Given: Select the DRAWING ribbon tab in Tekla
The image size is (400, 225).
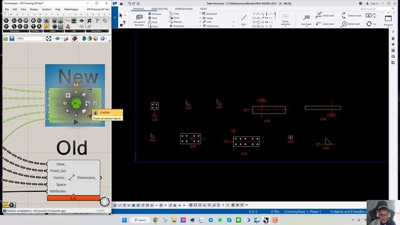Looking at the screenshot, I should (139, 9).
